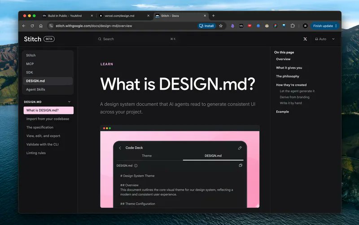Image resolution: width=359 pixels, height=225 pixels.
Task: Collapse the DESIGN.MD sidebar section
Action: [x=70, y=102]
